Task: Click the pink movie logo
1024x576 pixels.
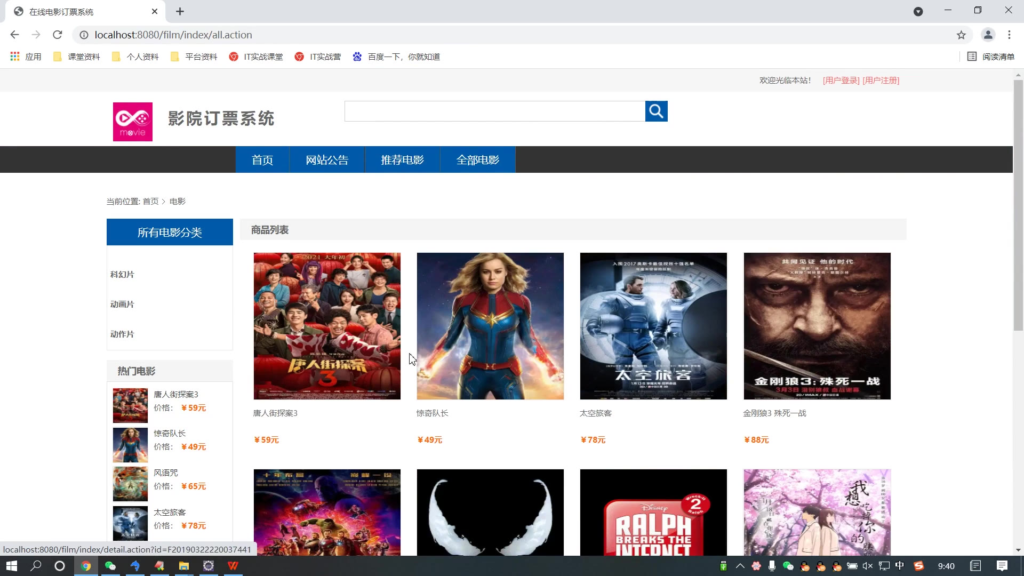Action: tap(133, 122)
